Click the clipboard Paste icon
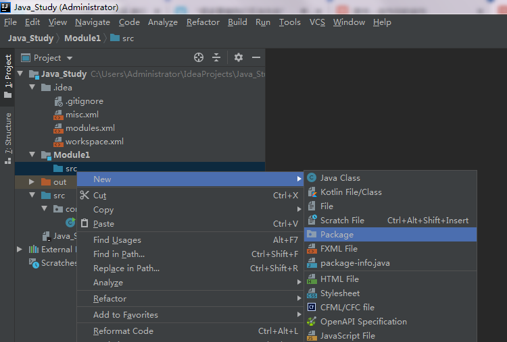507x342 pixels. pos(84,223)
